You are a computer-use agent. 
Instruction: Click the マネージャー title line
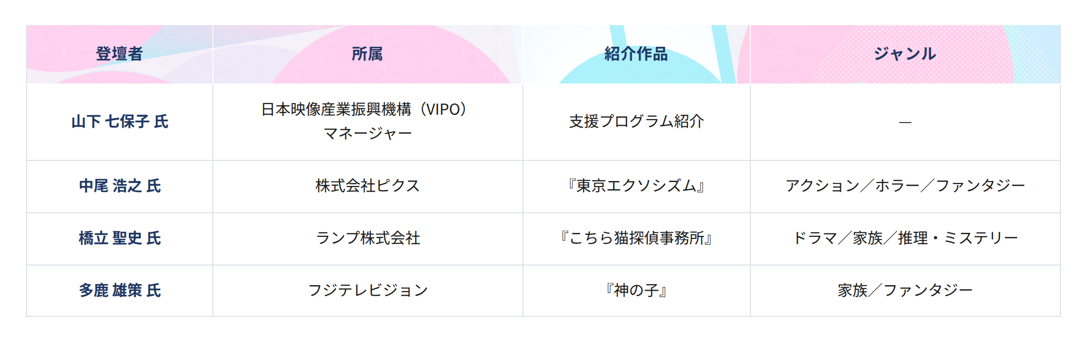tap(367, 133)
